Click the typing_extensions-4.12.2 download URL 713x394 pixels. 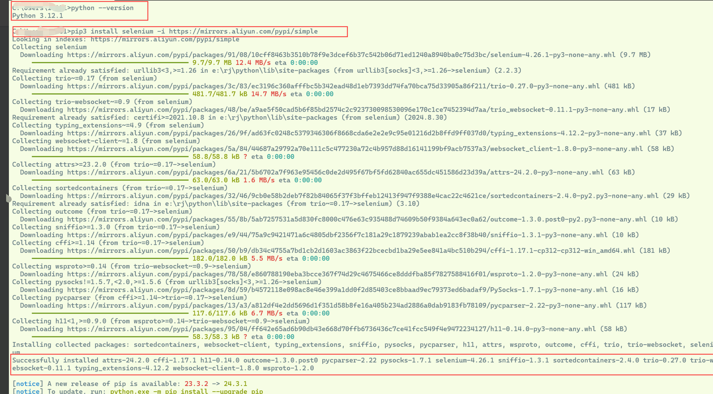coord(359,133)
